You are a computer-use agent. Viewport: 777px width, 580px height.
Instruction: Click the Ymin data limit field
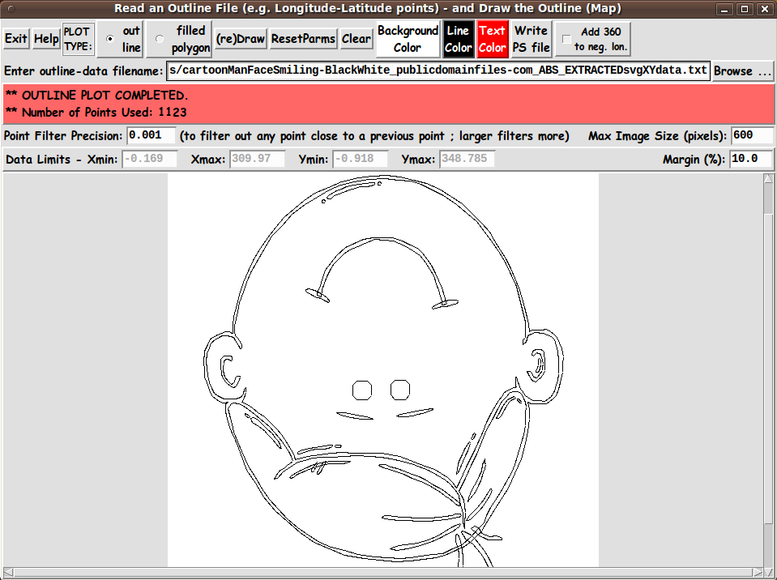coord(361,159)
